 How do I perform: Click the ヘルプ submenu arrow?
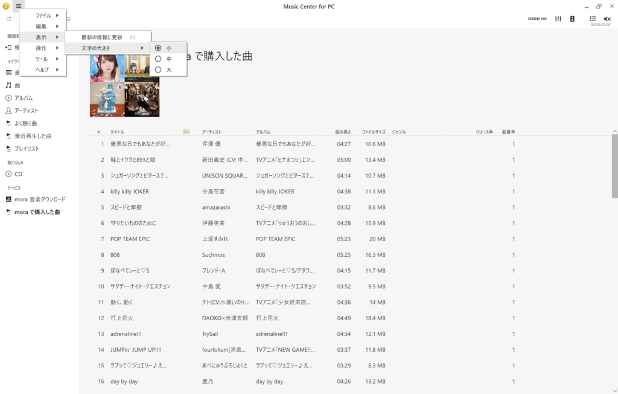coord(57,69)
